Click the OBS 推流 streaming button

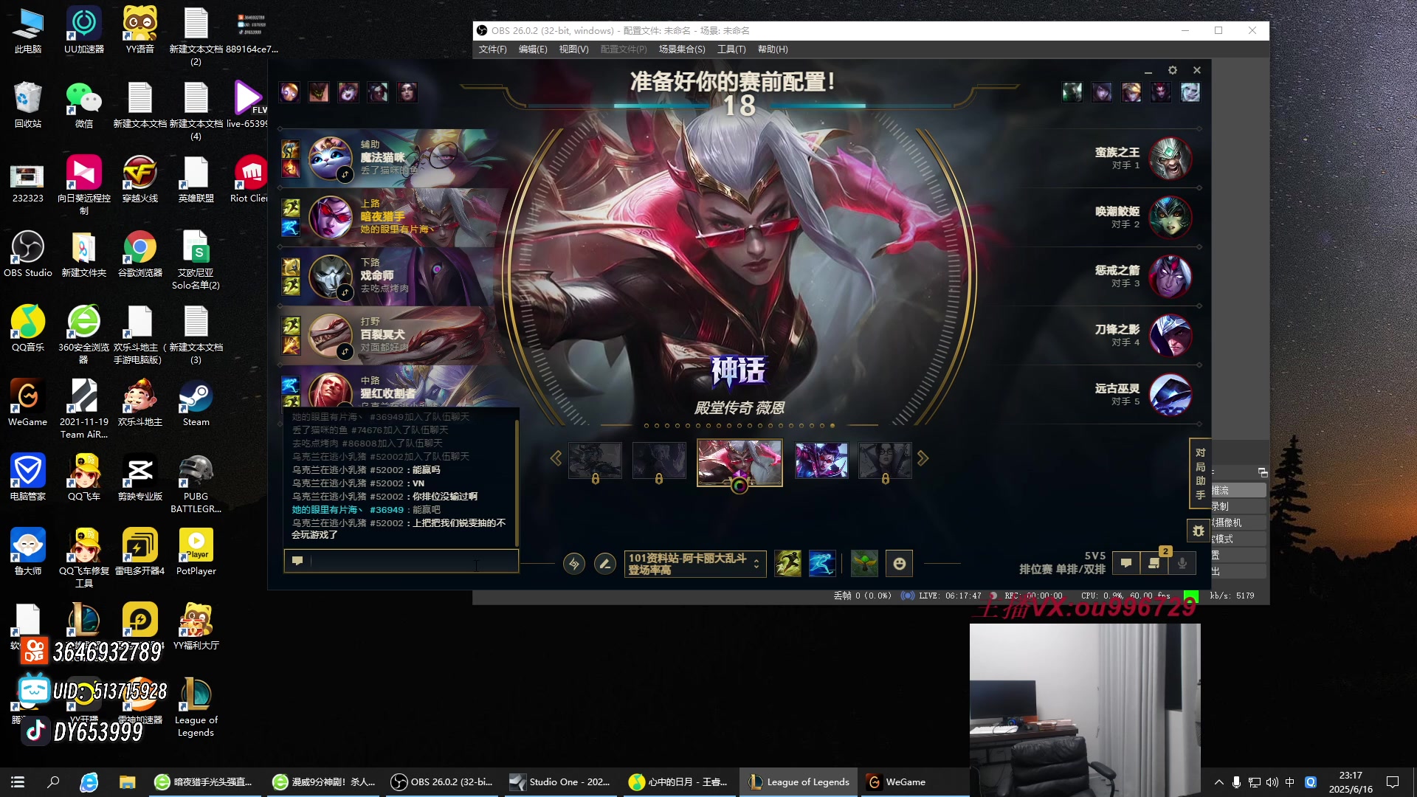(1238, 490)
